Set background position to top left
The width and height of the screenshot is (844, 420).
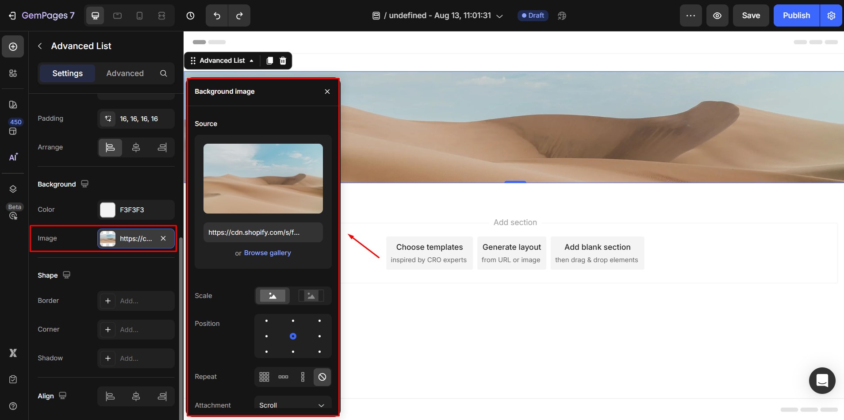tap(266, 321)
